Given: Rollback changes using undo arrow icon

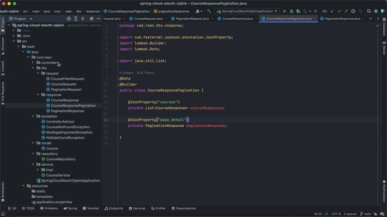Looking at the screenshot, I should [x=360, y=11].
